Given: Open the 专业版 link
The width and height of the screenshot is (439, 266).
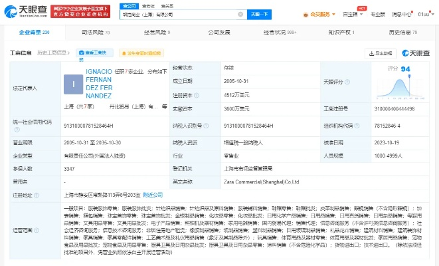Looking at the screenshot, I should 378,14.
